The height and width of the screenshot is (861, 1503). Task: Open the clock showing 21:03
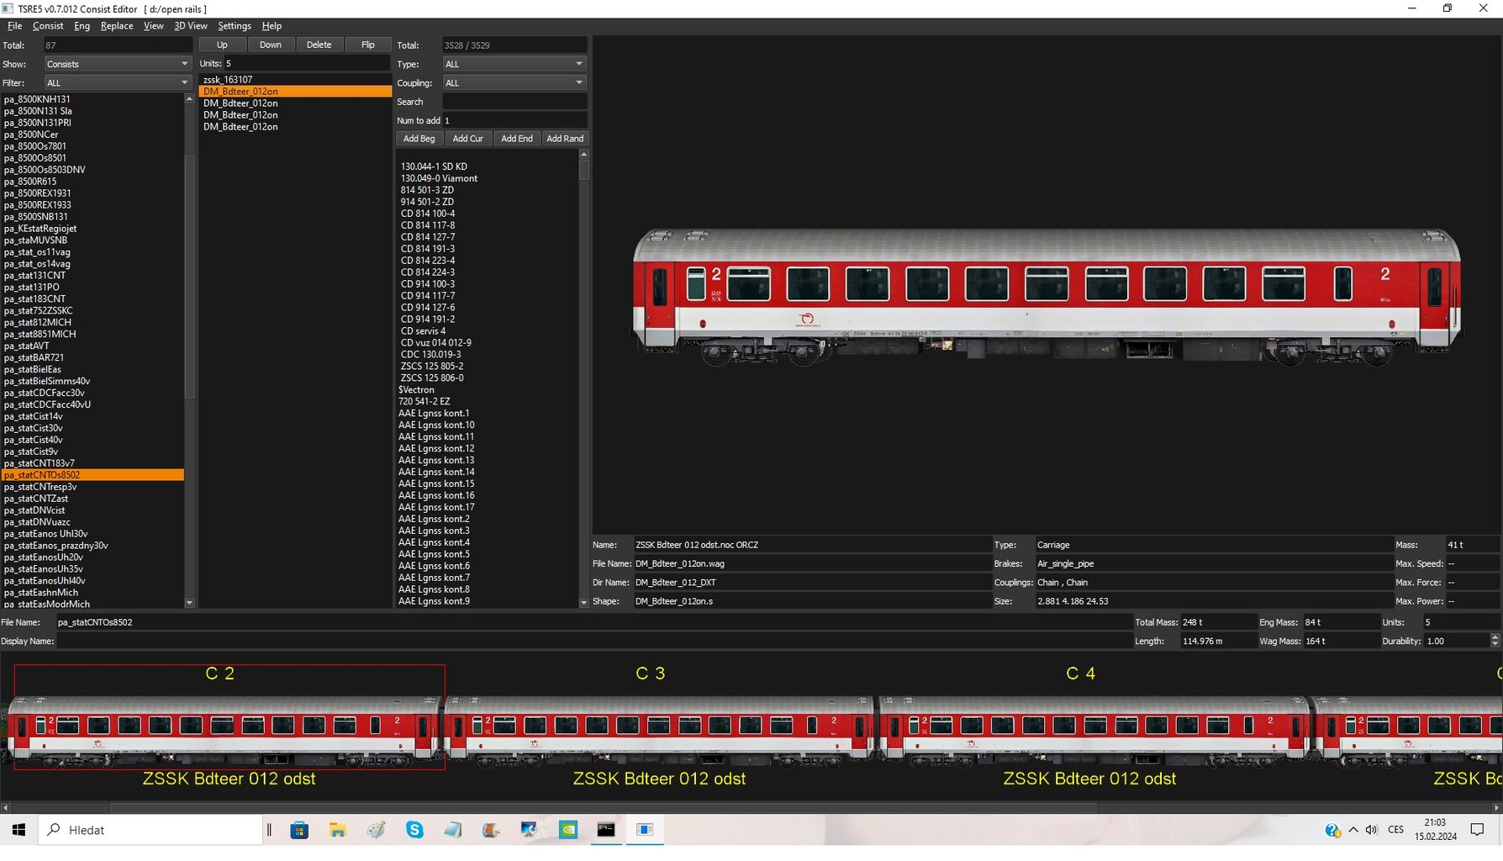point(1435,830)
